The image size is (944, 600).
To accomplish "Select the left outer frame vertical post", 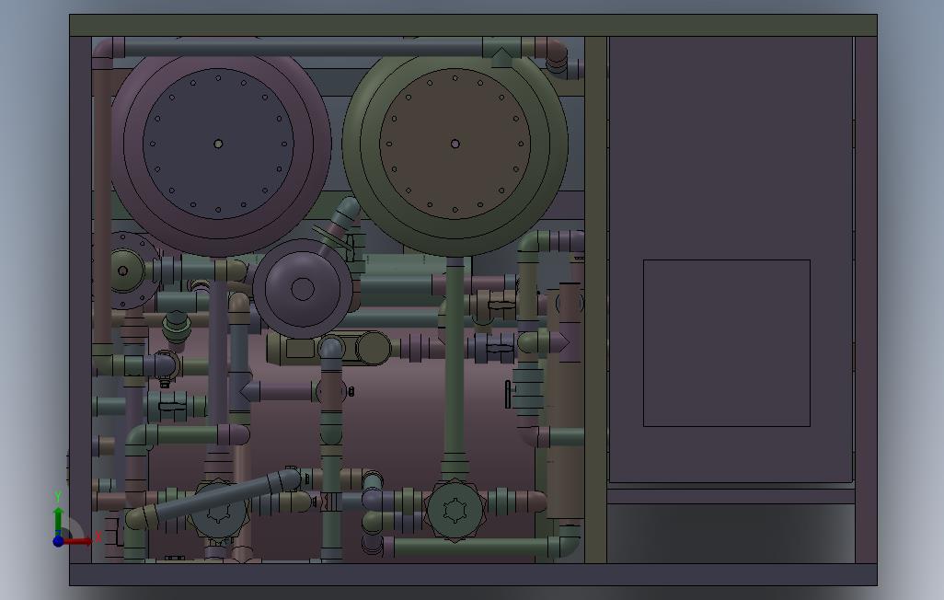I will pos(80,299).
